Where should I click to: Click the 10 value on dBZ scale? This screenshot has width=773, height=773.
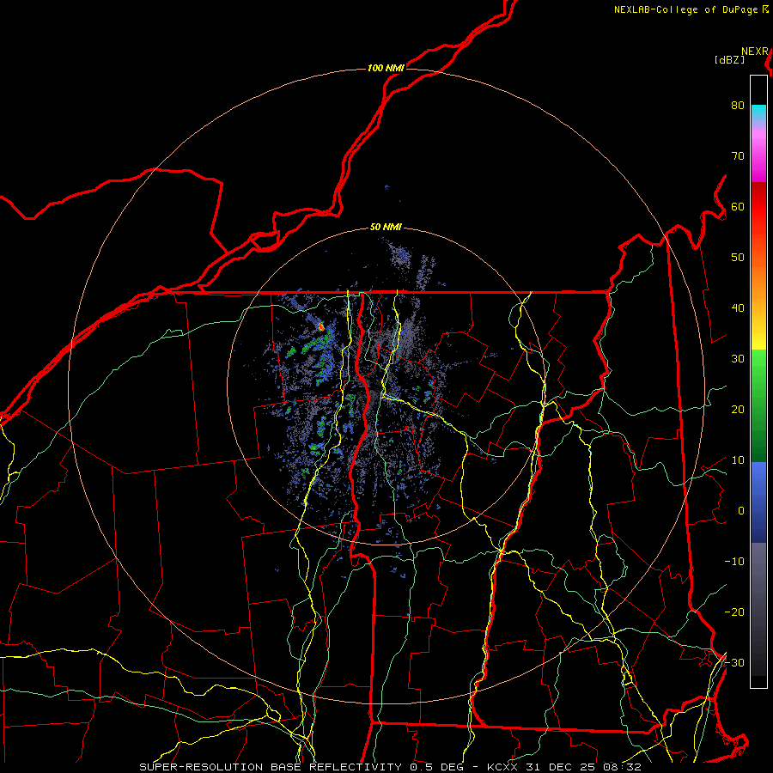coord(738,460)
